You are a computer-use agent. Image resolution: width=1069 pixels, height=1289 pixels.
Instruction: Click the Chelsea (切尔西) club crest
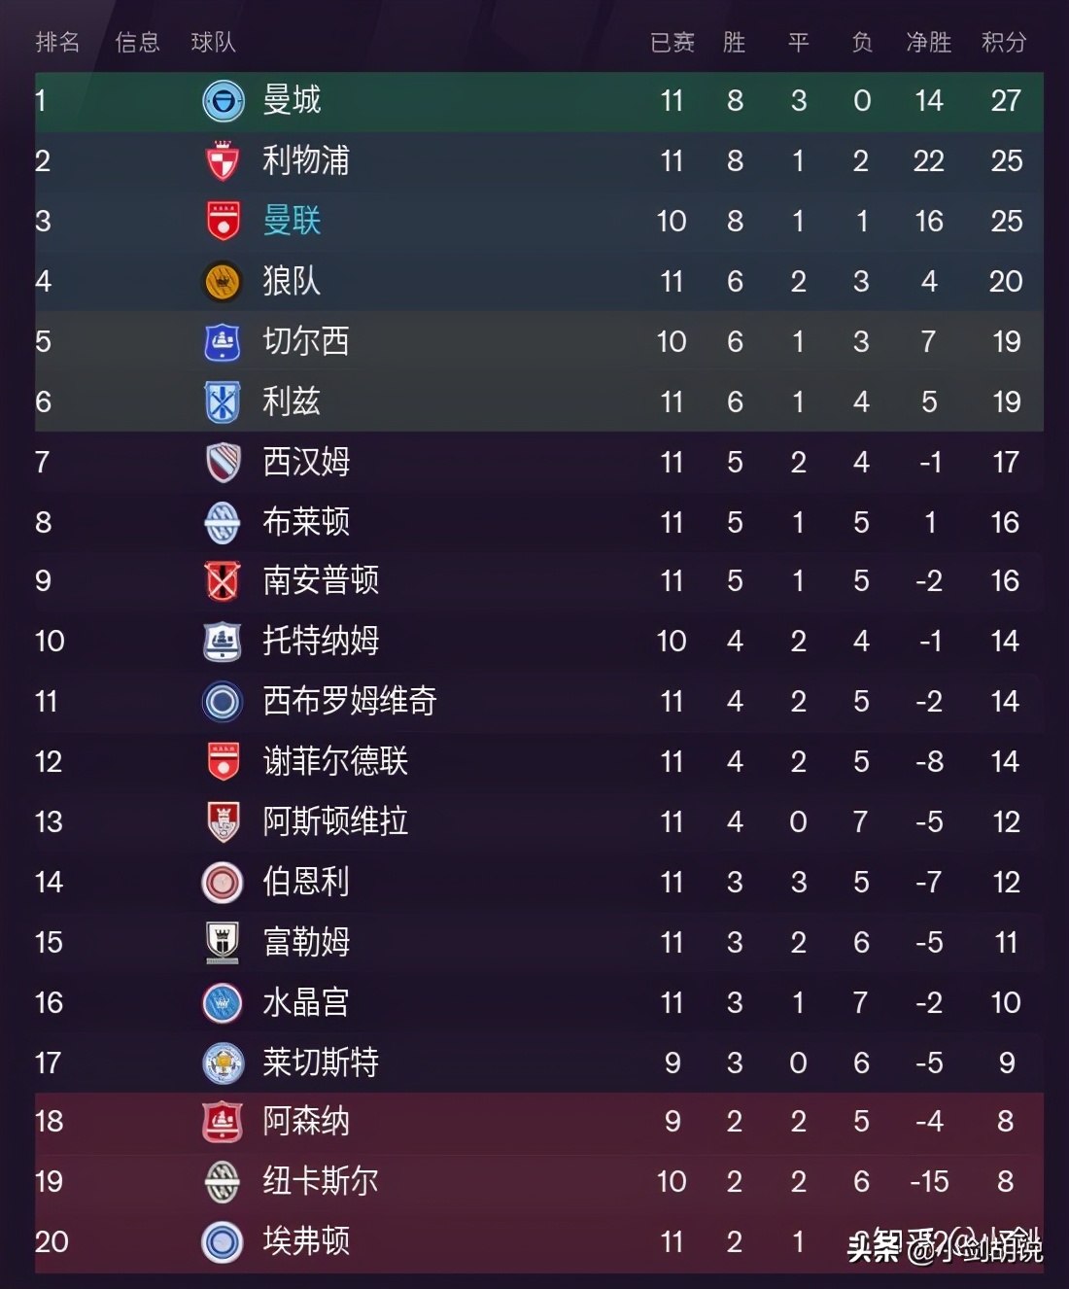pyautogui.click(x=222, y=341)
